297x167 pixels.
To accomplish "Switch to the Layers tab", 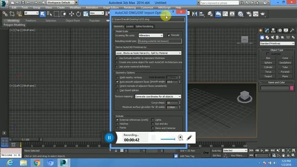I will pyautogui.click(x=129, y=26).
